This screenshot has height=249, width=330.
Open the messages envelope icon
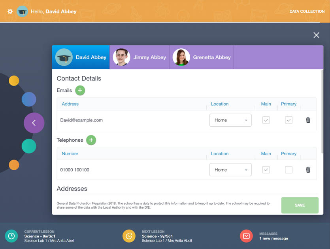click(246, 236)
